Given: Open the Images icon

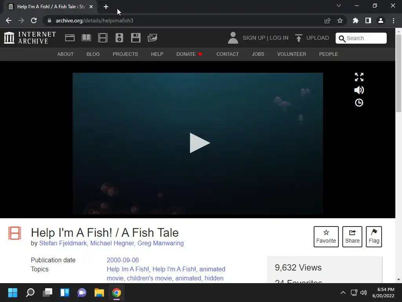Looking at the screenshot, I should point(152,38).
